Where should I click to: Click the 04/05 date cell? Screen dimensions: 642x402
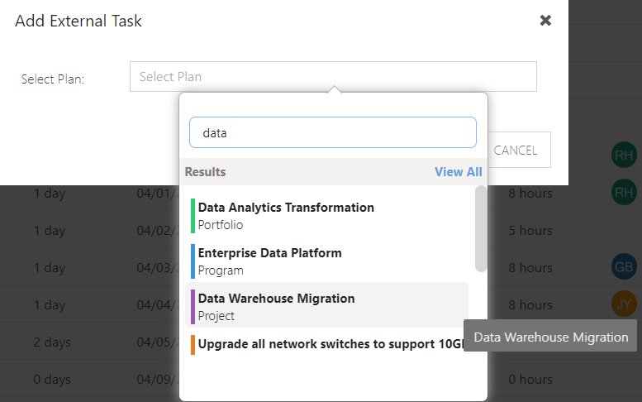tap(158, 342)
